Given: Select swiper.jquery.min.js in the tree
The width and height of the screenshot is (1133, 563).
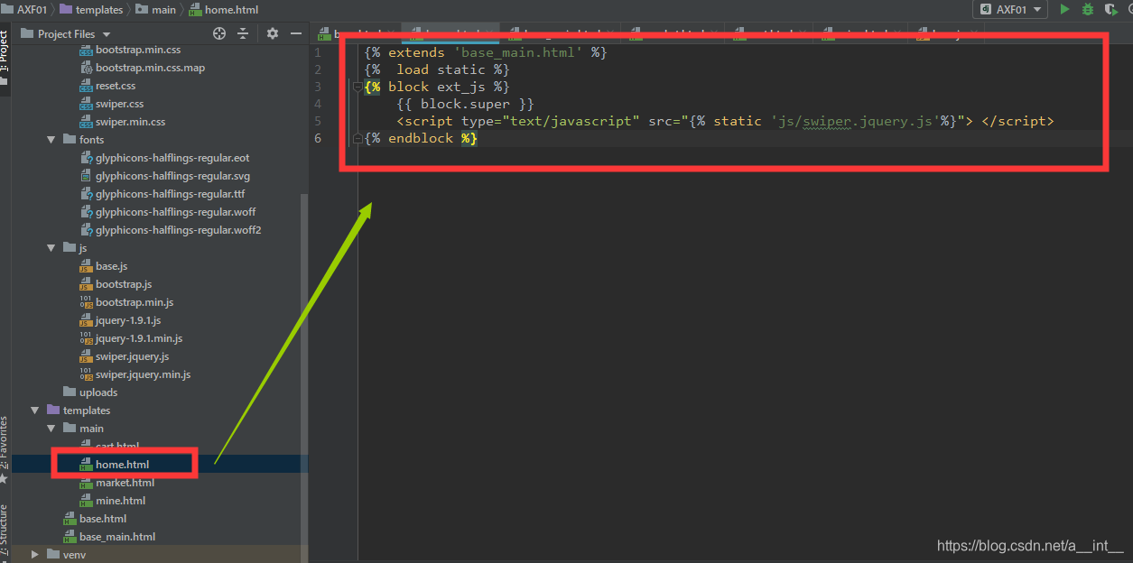Looking at the screenshot, I should pos(143,374).
